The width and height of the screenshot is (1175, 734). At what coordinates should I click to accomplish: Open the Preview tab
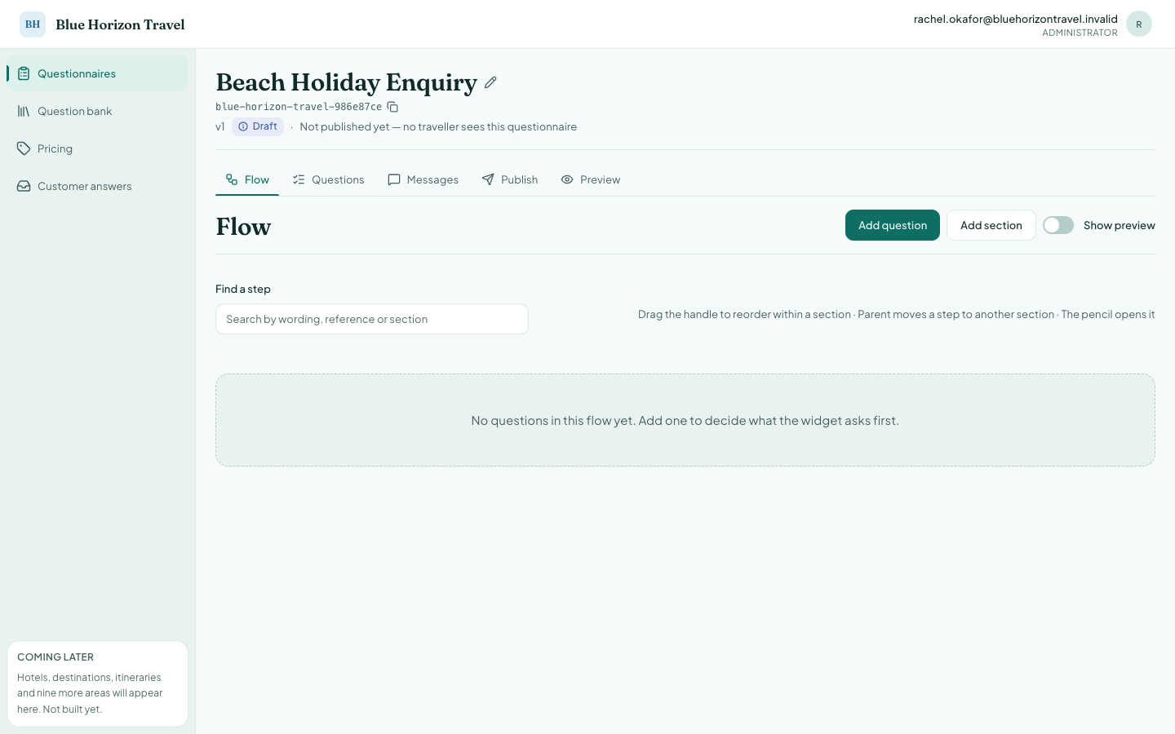click(x=591, y=179)
